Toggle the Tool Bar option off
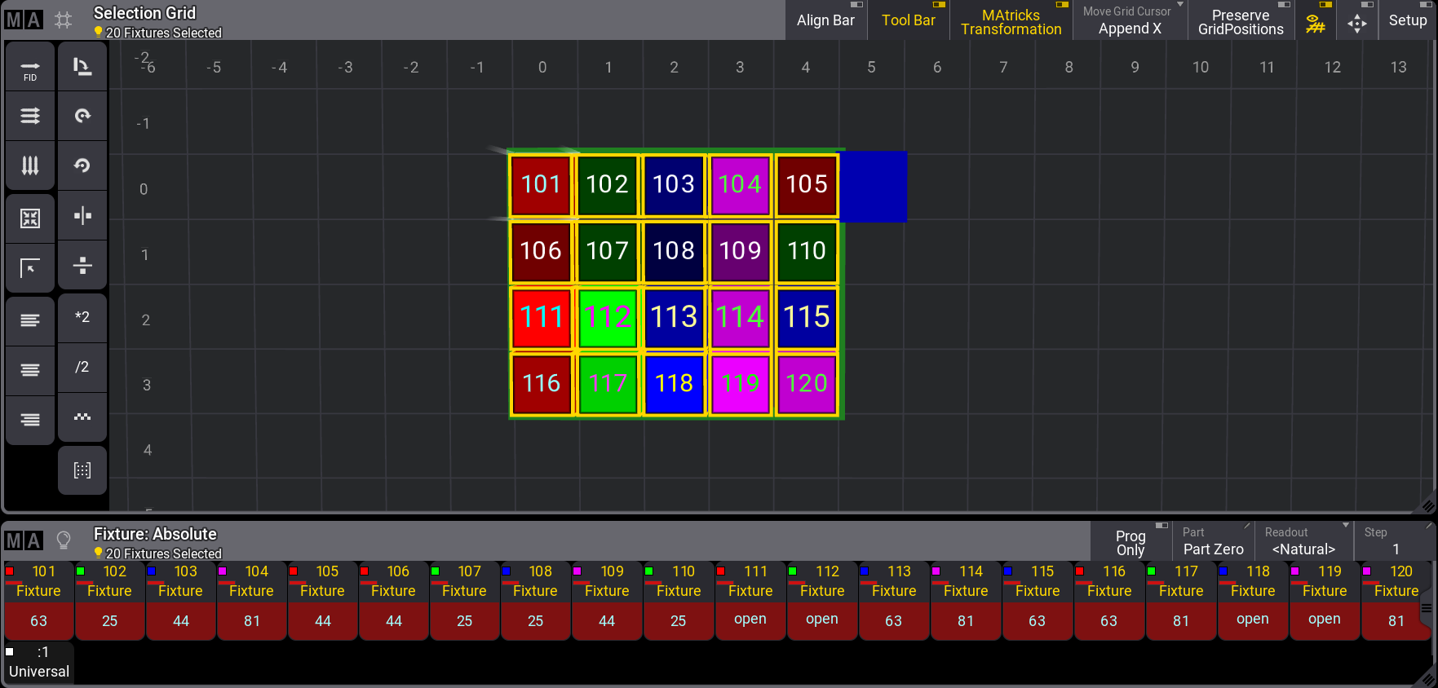 (x=908, y=20)
